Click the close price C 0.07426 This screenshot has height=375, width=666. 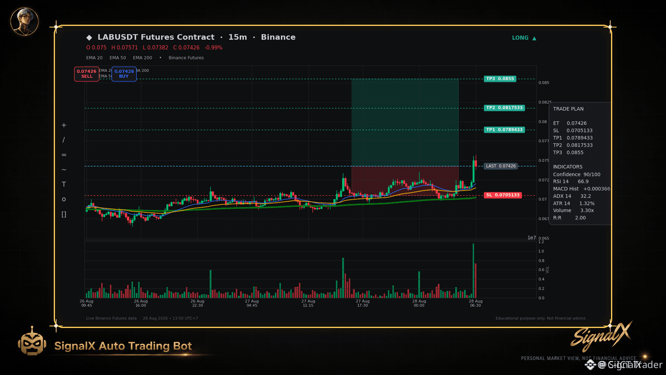(x=186, y=48)
